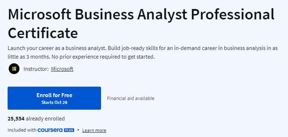Screen dimensions: 288x137
Task: Click the little as 3 months text
Action: (29, 57)
